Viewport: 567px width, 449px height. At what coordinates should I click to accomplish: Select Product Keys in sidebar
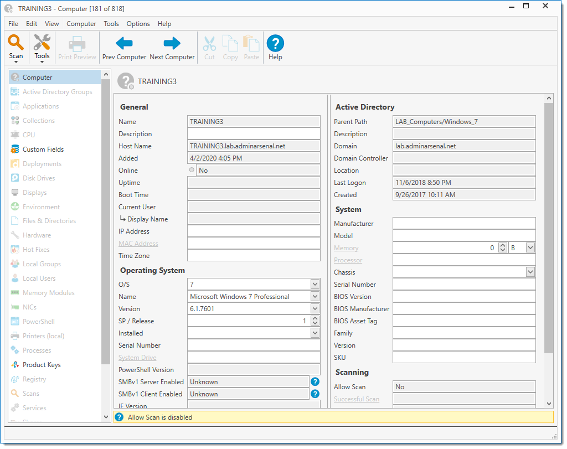pyautogui.click(x=42, y=365)
